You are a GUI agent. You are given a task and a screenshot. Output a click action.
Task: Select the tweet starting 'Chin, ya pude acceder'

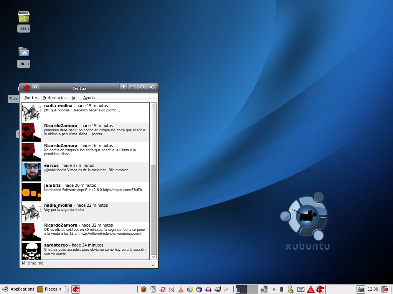point(86,251)
